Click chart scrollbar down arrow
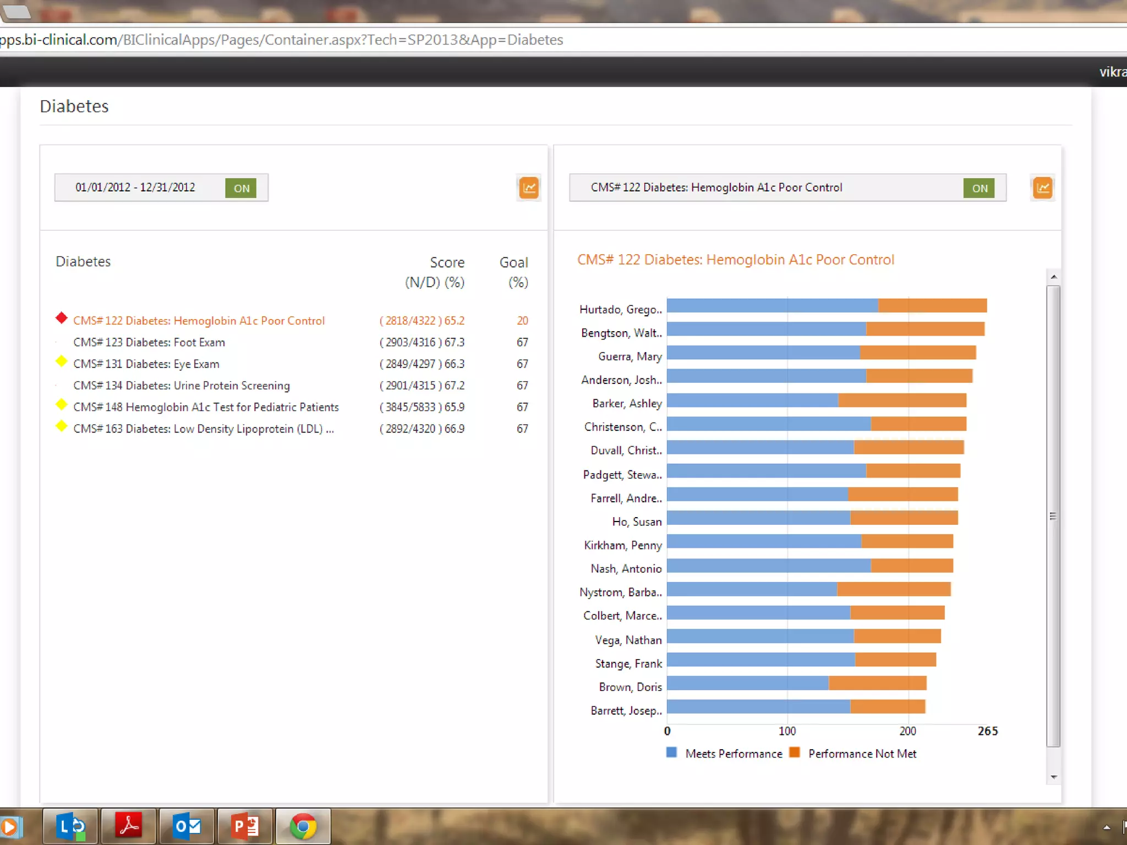Screen dimensions: 1127x845 (x=1053, y=777)
